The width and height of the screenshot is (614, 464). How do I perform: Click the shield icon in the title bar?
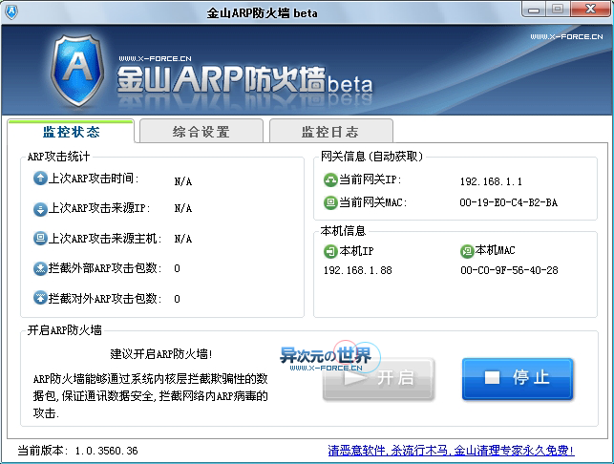point(11,12)
